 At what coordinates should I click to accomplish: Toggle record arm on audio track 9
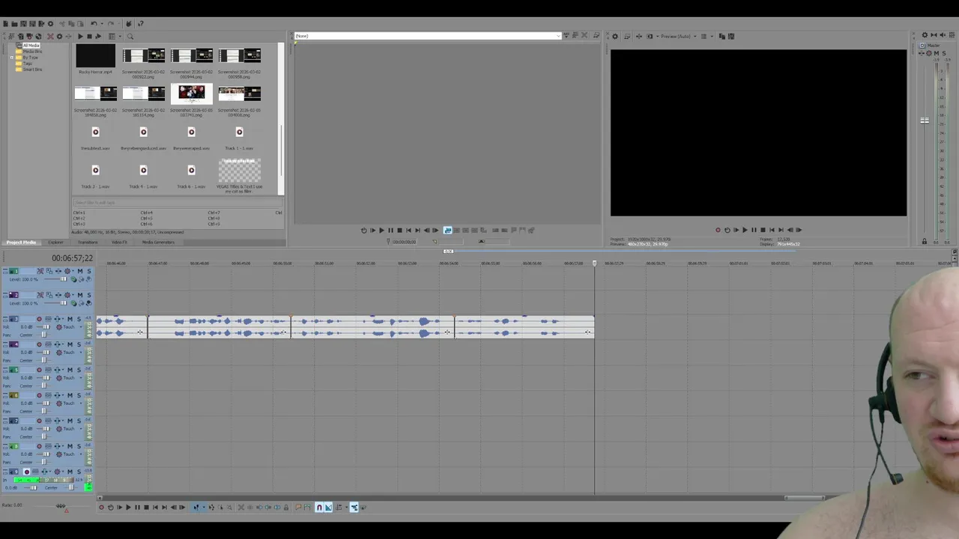(27, 472)
